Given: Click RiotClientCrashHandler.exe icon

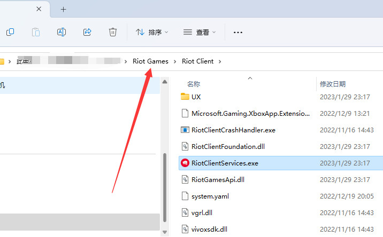Looking at the screenshot, I should tap(185, 130).
